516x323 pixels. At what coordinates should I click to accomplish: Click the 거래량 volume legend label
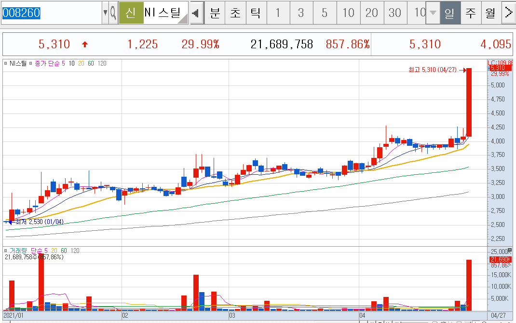(x=18, y=251)
